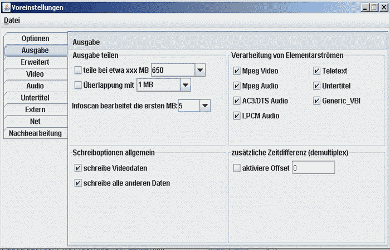This screenshot has height=250, width=390.
Task: Uncheck AC3/DTS Audio option
Action: pos(237,101)
